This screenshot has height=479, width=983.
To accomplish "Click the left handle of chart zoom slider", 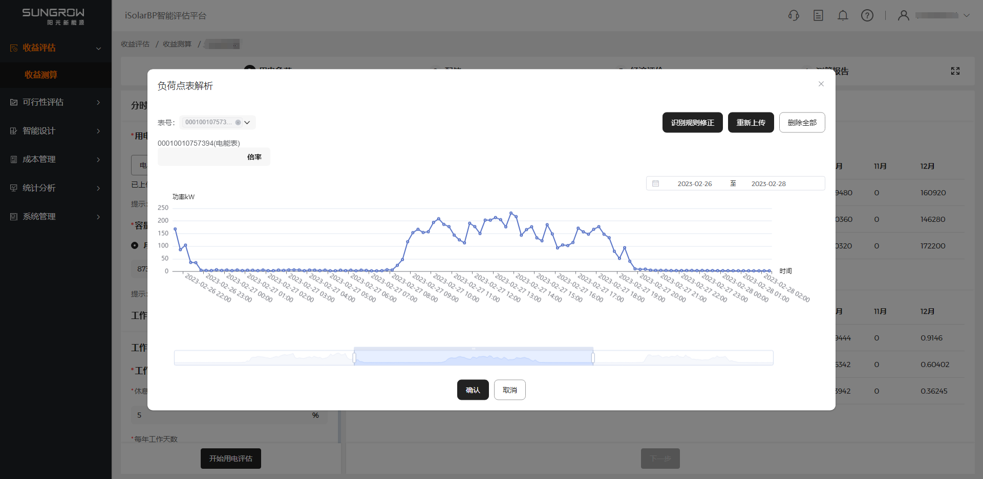I will coord(354,358).
